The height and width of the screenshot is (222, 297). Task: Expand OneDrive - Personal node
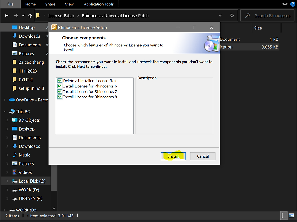coord(5,100)
